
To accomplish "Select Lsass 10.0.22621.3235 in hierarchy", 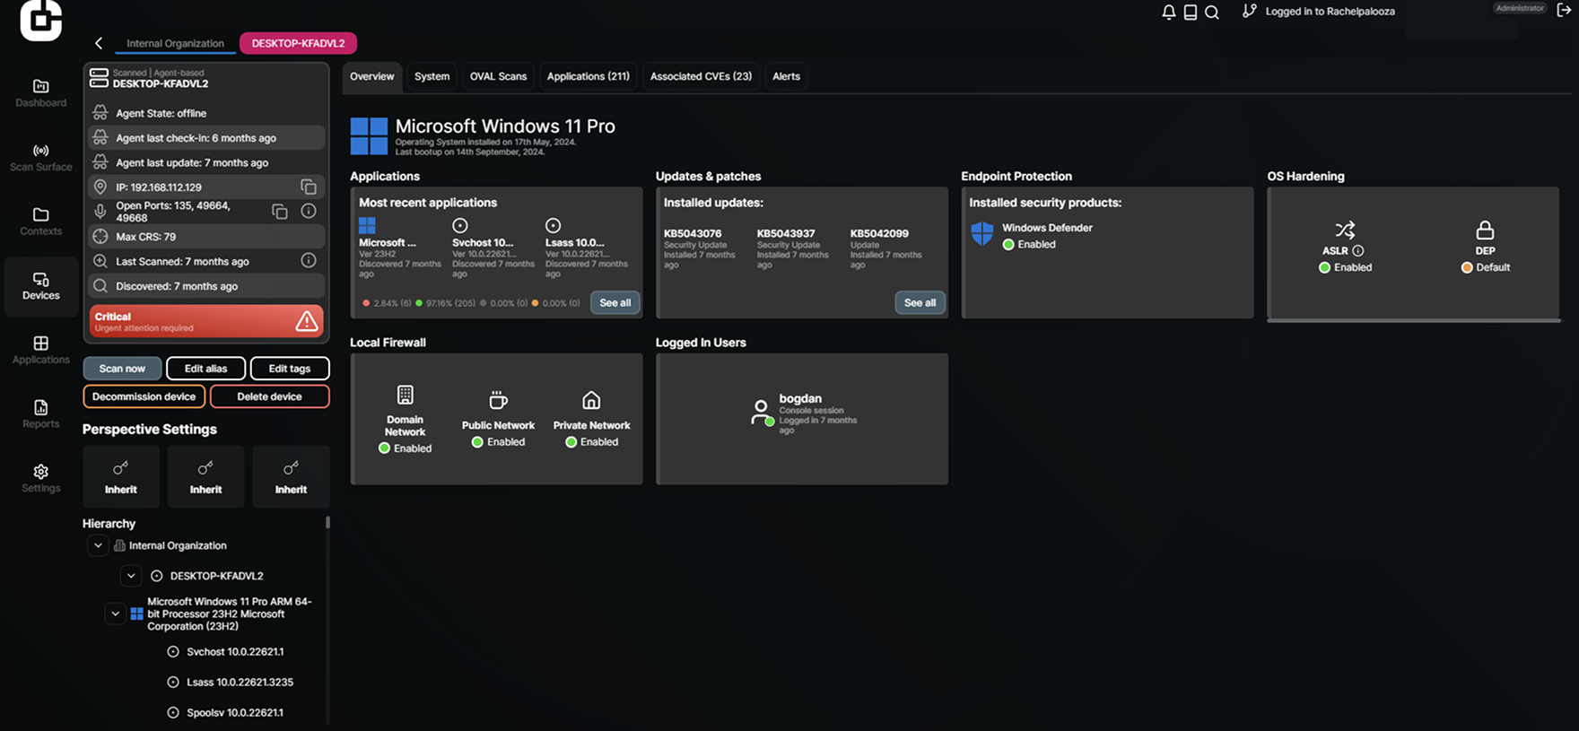I will (x=240, y=683).
